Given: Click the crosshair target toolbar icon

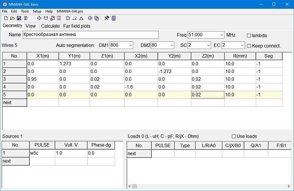Looking at the screenshot, I should click(90, 18).
